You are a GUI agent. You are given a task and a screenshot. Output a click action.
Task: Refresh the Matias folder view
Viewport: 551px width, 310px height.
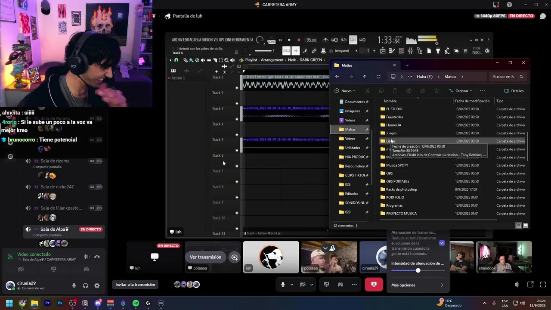pyautogui.click(x=378, y=77)
